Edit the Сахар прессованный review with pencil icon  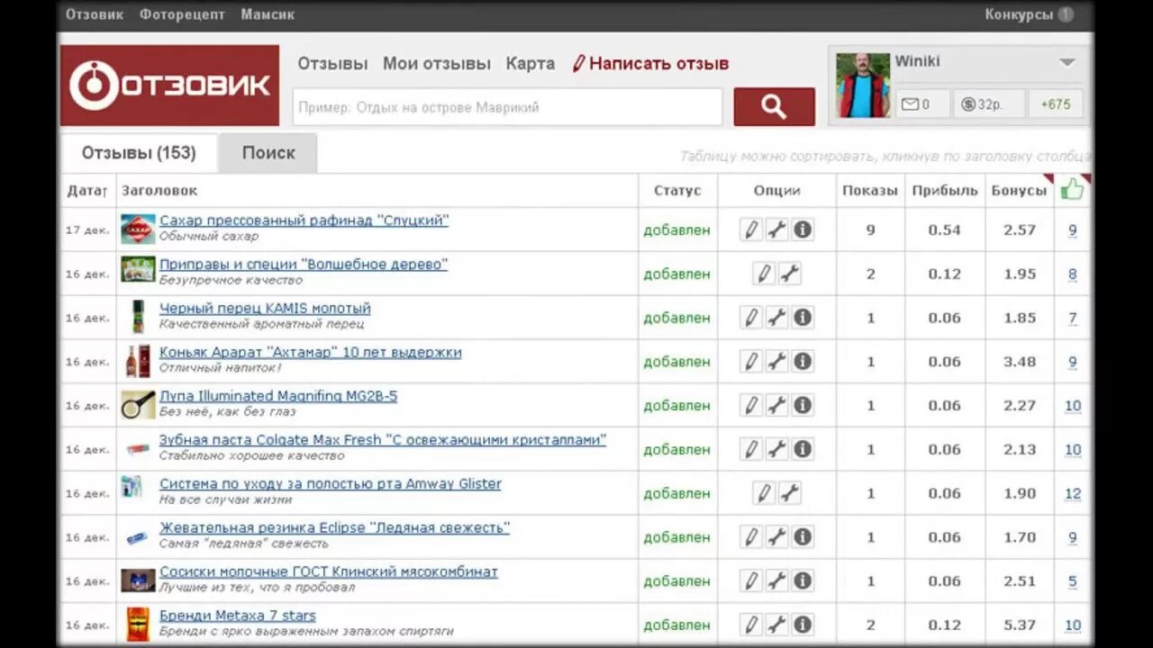pyautogui.click(x=751, y=229)
